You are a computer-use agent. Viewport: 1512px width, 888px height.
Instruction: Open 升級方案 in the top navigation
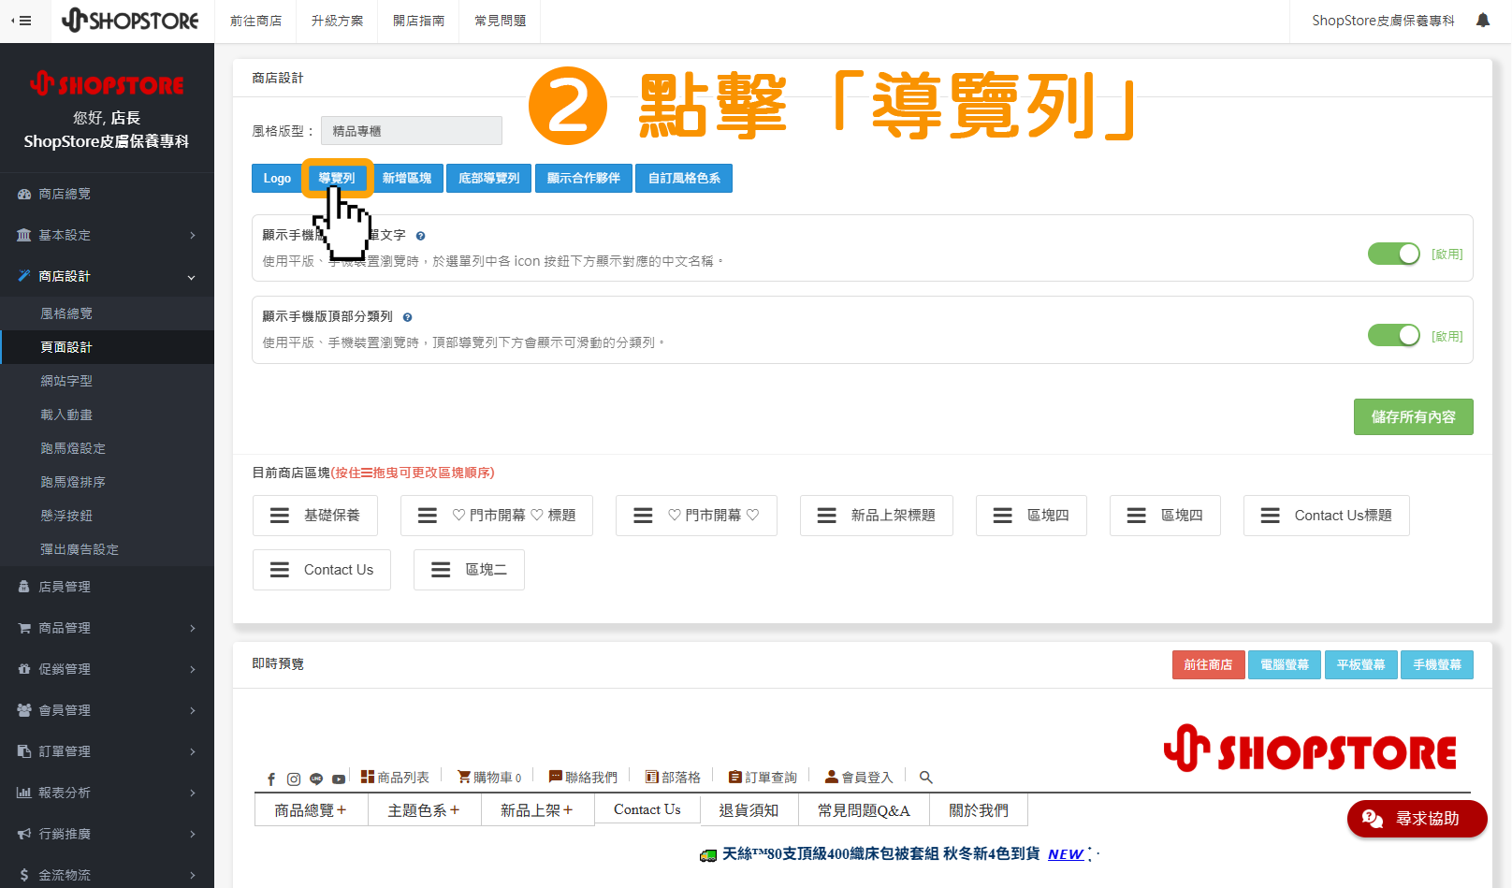[x=337, y=21]
